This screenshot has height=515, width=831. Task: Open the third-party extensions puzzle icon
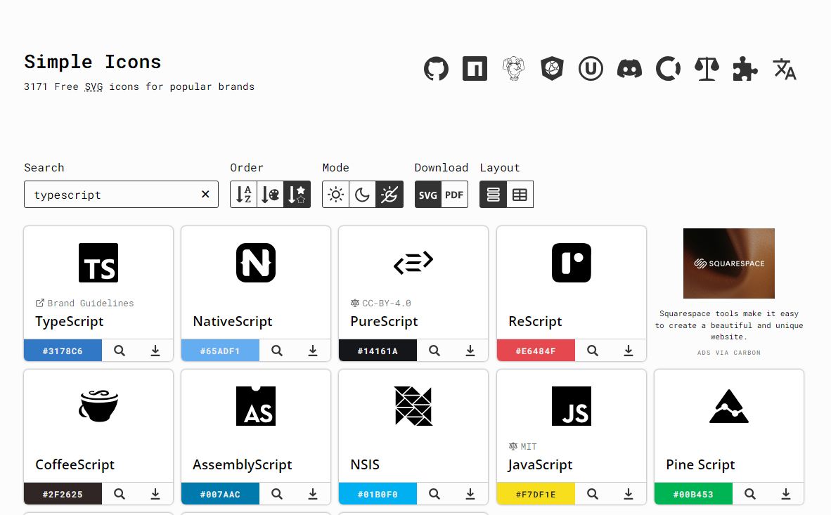[x=745, y=69]
